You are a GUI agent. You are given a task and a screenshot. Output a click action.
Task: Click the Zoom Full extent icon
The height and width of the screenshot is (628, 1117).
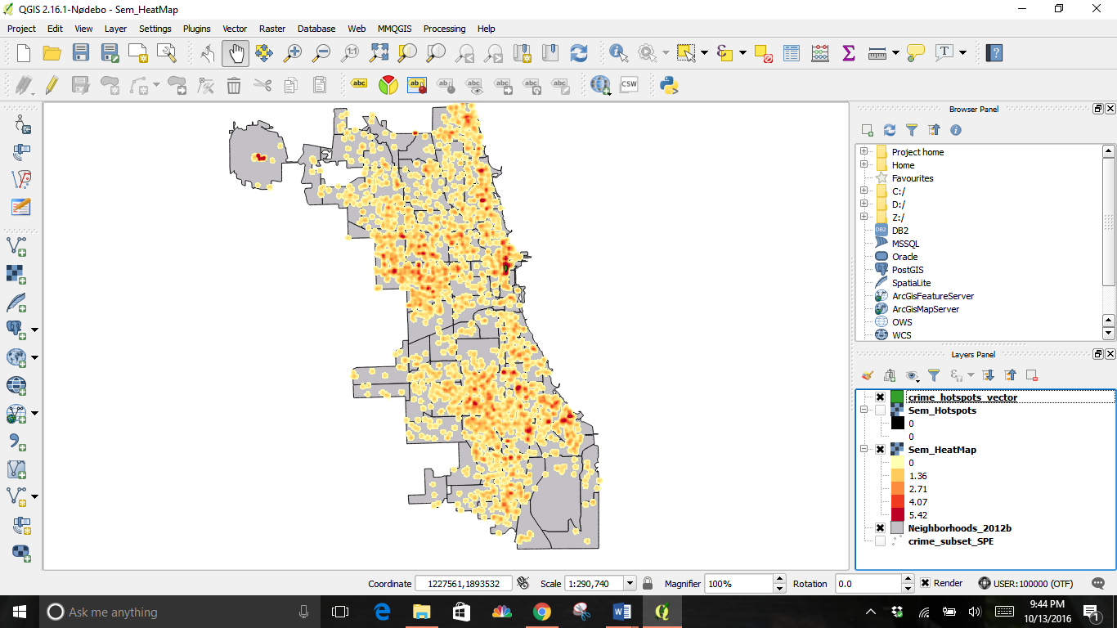[379, 53]
